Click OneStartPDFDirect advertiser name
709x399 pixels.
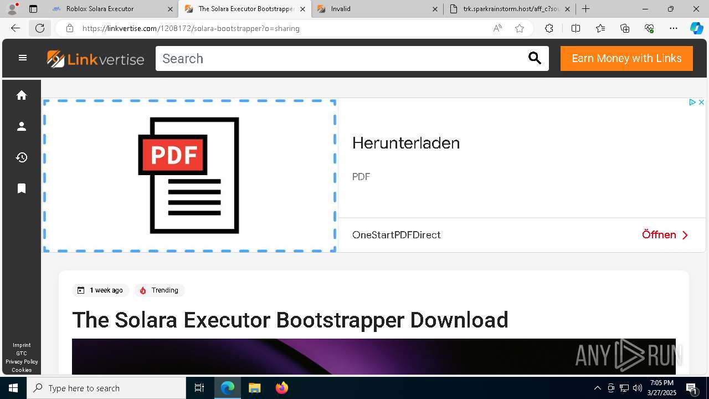tap(397, 235)
